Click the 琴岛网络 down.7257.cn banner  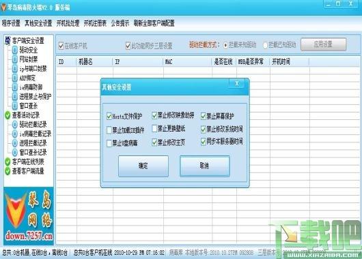click(29, 216)
